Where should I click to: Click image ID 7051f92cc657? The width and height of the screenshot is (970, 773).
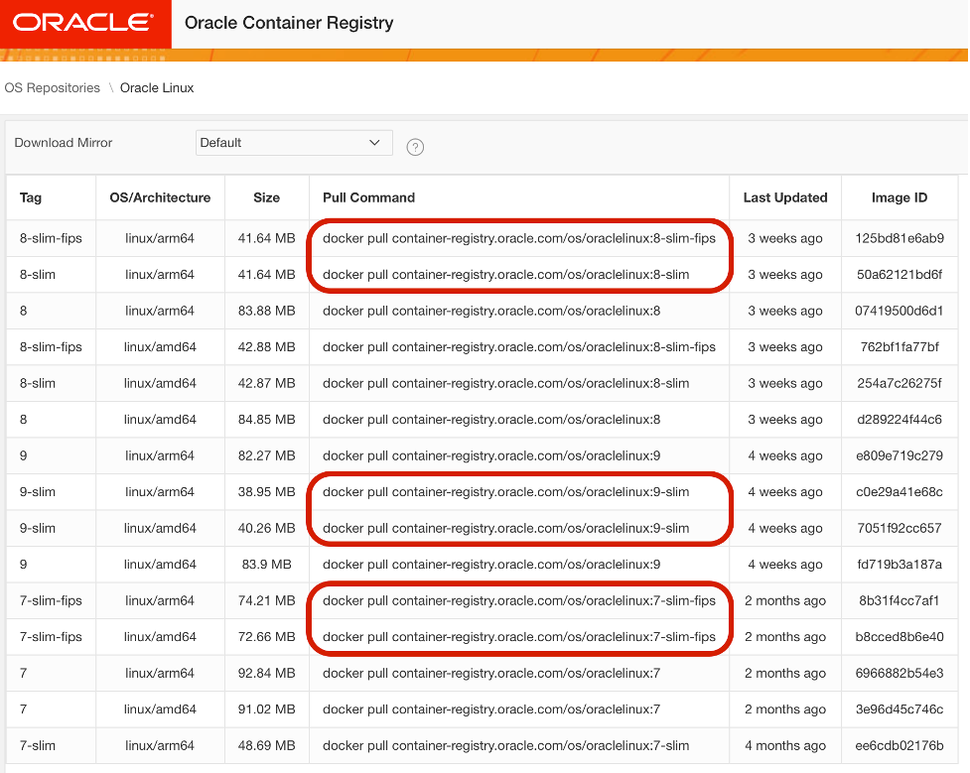900,528
